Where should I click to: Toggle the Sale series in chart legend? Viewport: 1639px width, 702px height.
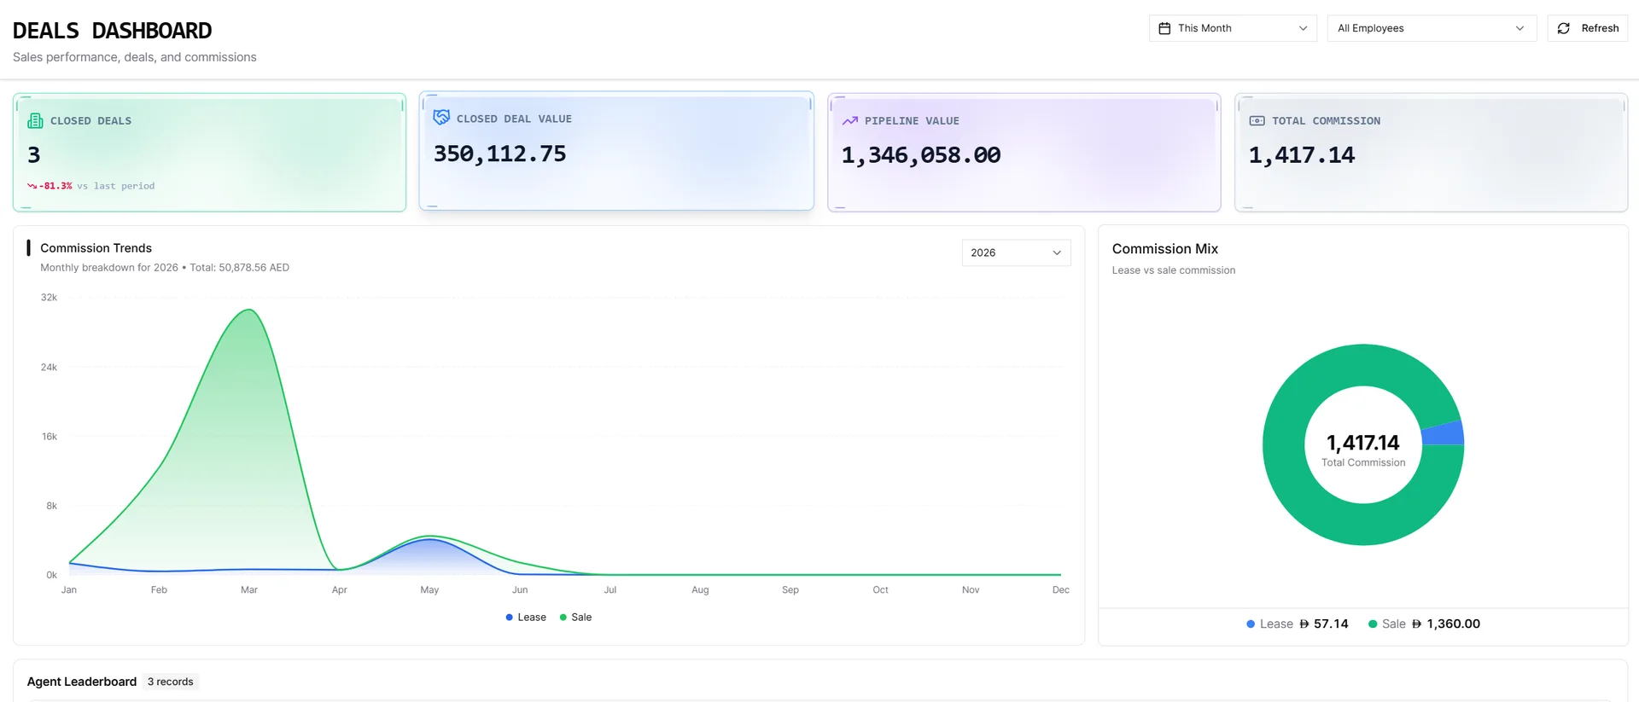point(575,618)
